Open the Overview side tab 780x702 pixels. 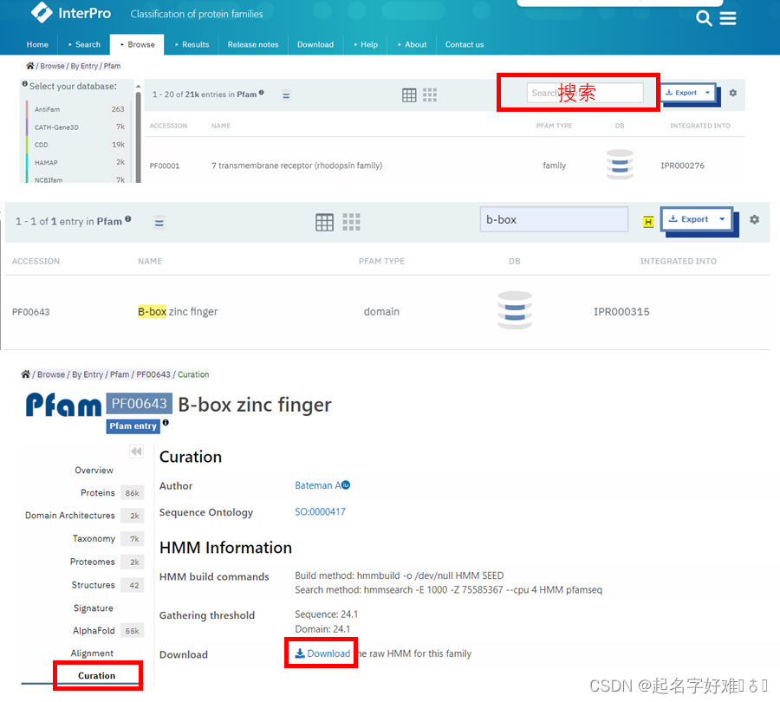94,470
